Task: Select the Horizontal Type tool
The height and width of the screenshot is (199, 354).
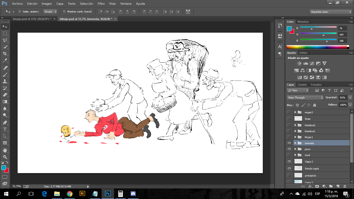Action: click(x=5, y=129)
